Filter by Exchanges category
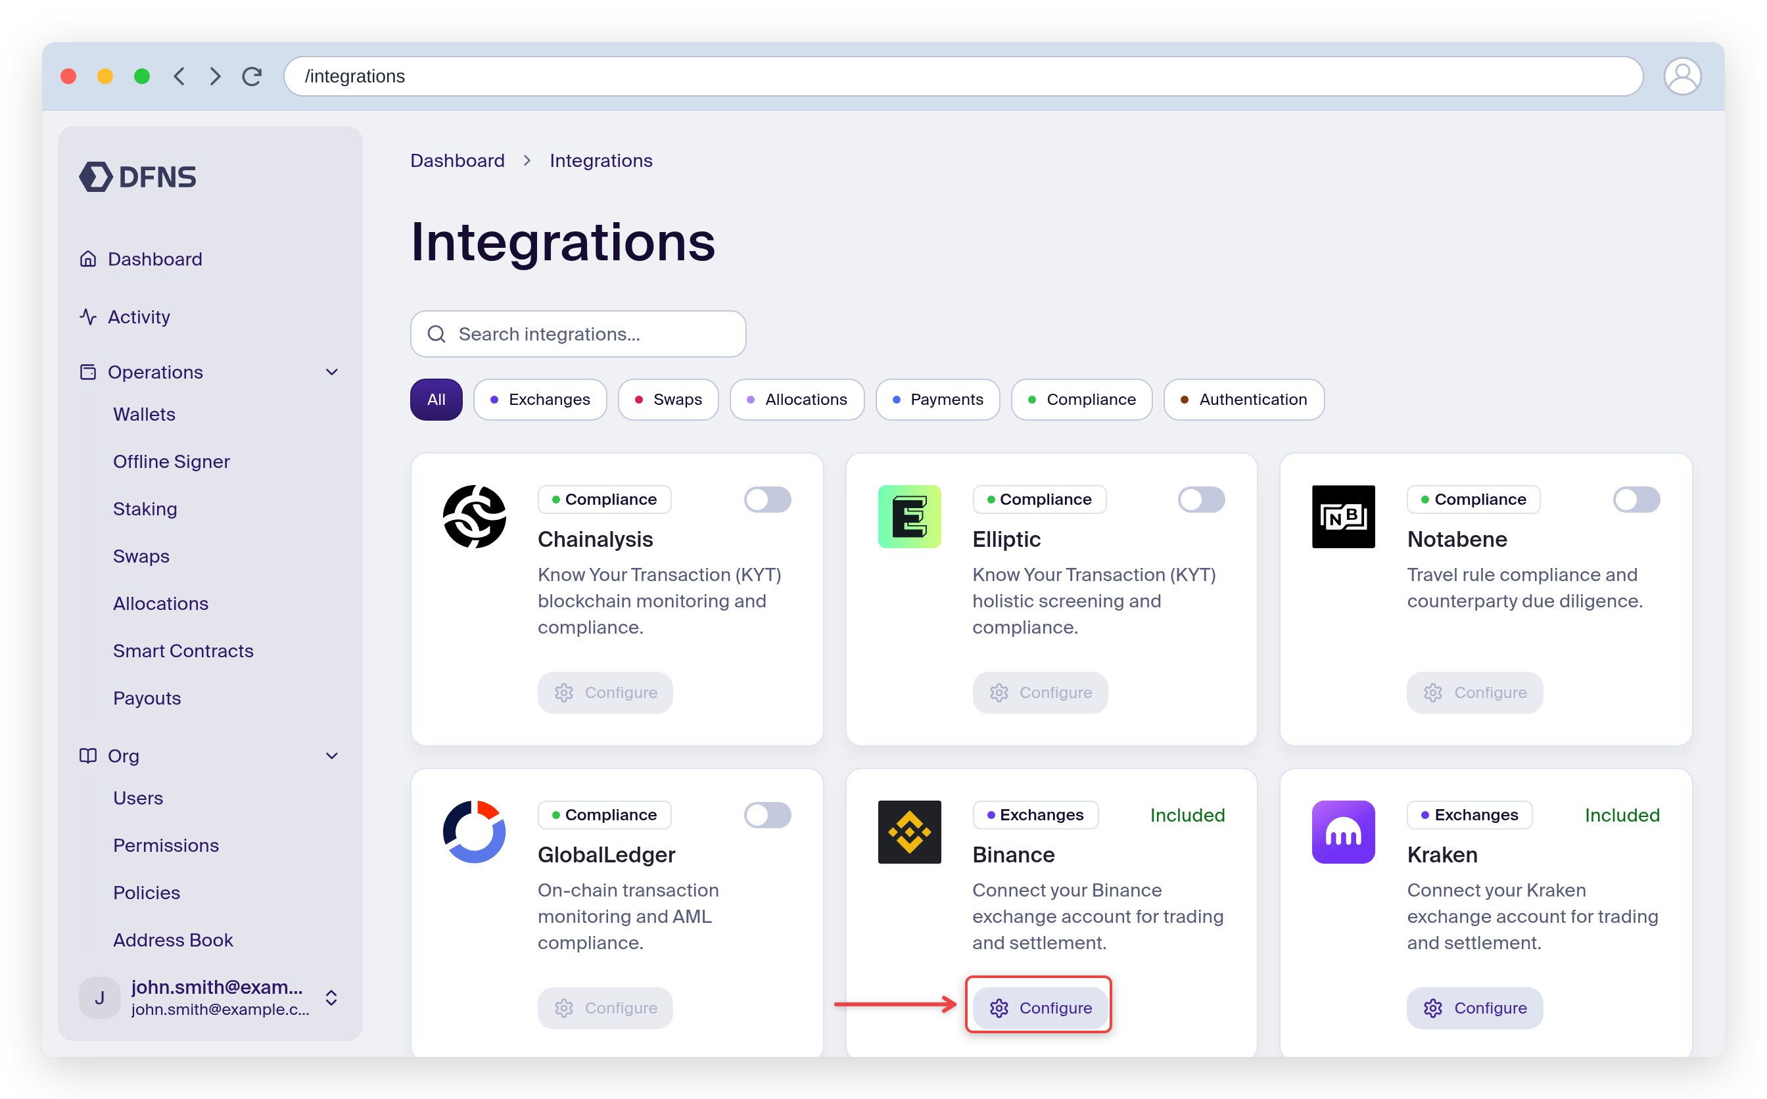The height and width of the screenshot is (1099, 1767). pos(540,400)
